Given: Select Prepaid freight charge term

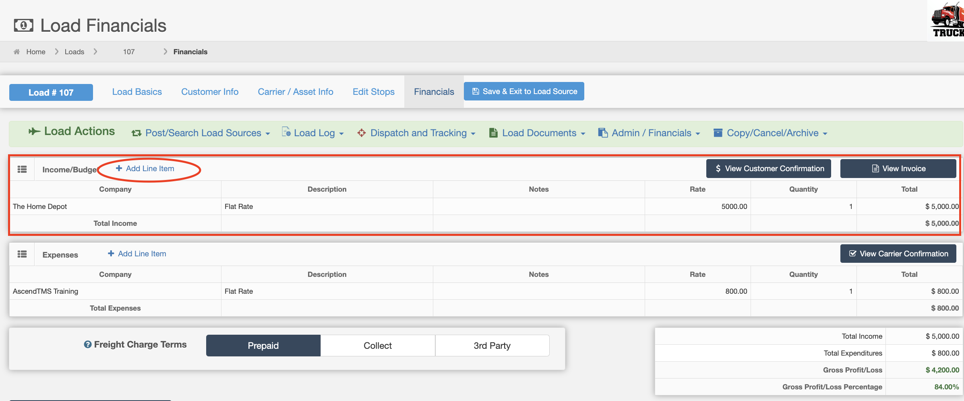Looking at the screenshot, I should pos(263,346).
